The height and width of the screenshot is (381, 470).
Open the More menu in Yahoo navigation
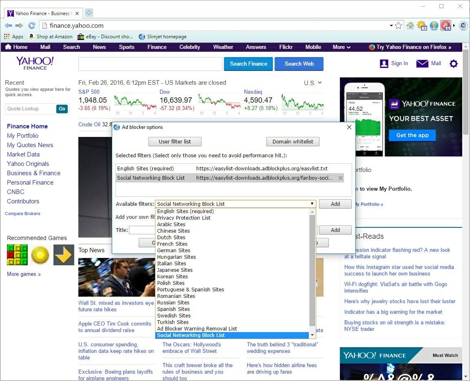[341, 47]
